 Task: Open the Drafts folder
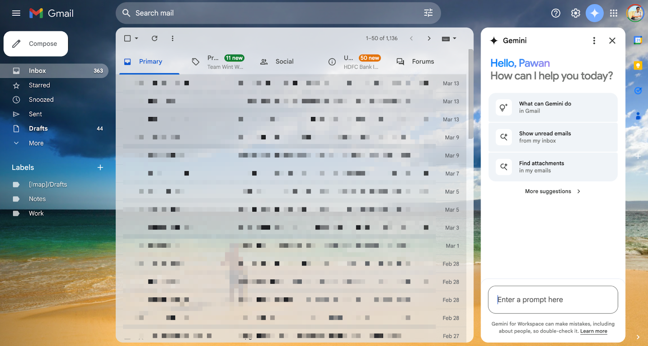point(54,129)
